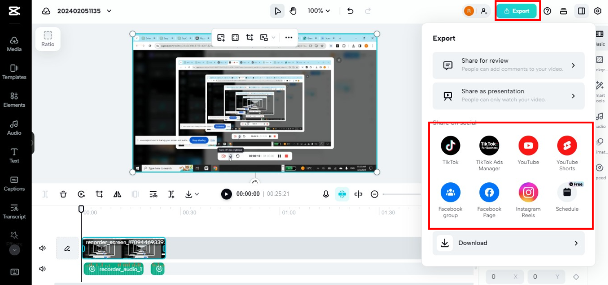The height and width of the screenshot is (285, 608).
Task: Click crop icon in floating toolbar
Action: [x=250, y=37]
